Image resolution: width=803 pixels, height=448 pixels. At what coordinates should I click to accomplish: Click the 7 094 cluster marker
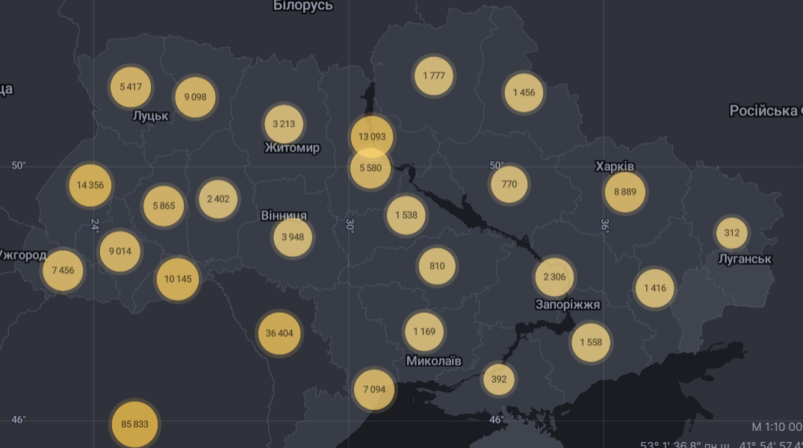tap(373, 389)
